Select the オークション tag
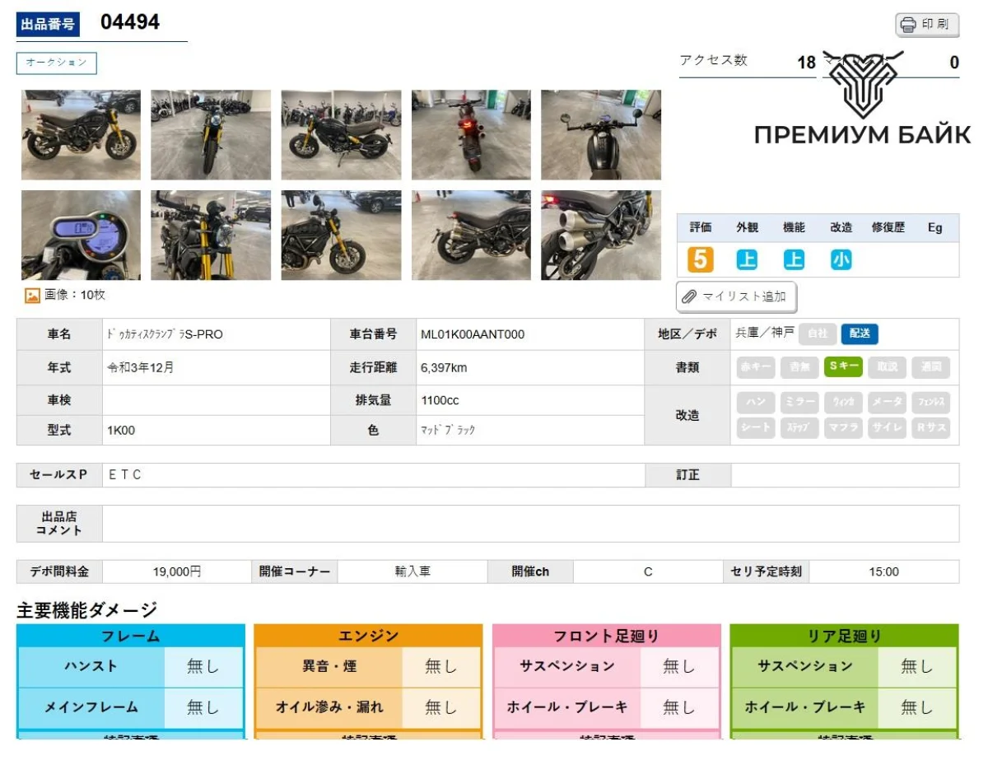 pos(57,63)
